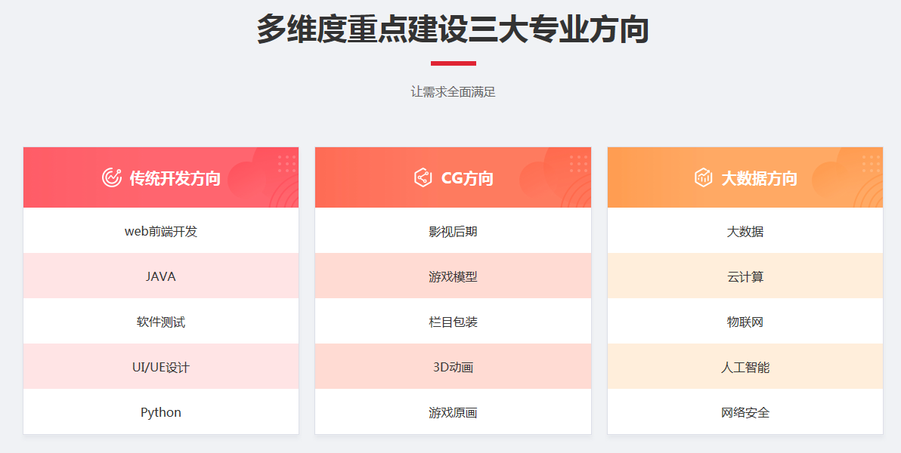The width and height of the screenshot is (901, 453).
Task: Select the 3D动画 row
Action: pos(453,367)
